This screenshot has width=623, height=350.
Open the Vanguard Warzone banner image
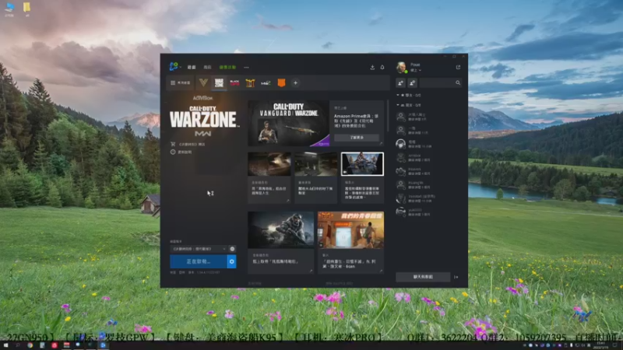[289, 123]
